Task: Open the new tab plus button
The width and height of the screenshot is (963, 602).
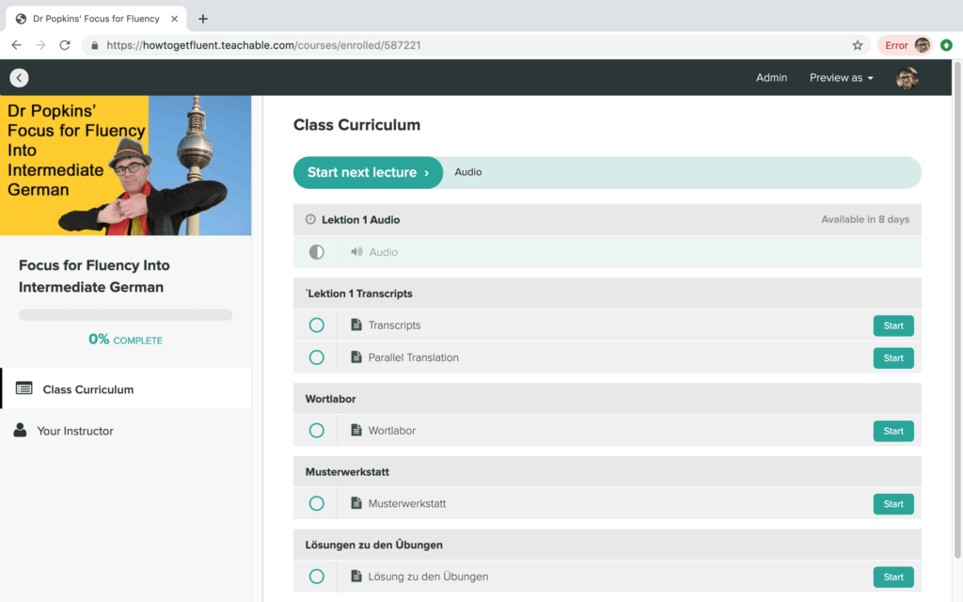Action: pyautogui.click(x=203, y=19)
